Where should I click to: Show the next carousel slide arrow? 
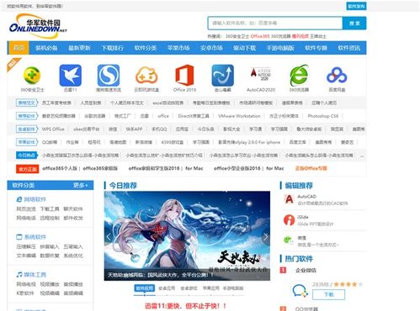point(265,237)
